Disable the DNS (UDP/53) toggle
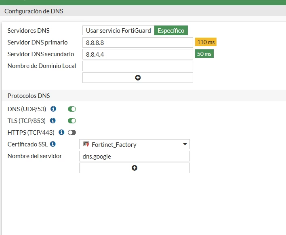The width and height of the screenshot is (286, 235). click(72, 109)
